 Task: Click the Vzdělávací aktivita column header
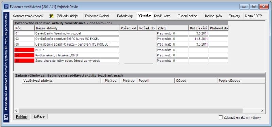[62, 81]
